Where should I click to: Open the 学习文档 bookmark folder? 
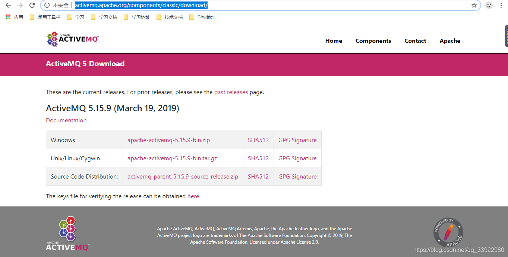point(104,17)
